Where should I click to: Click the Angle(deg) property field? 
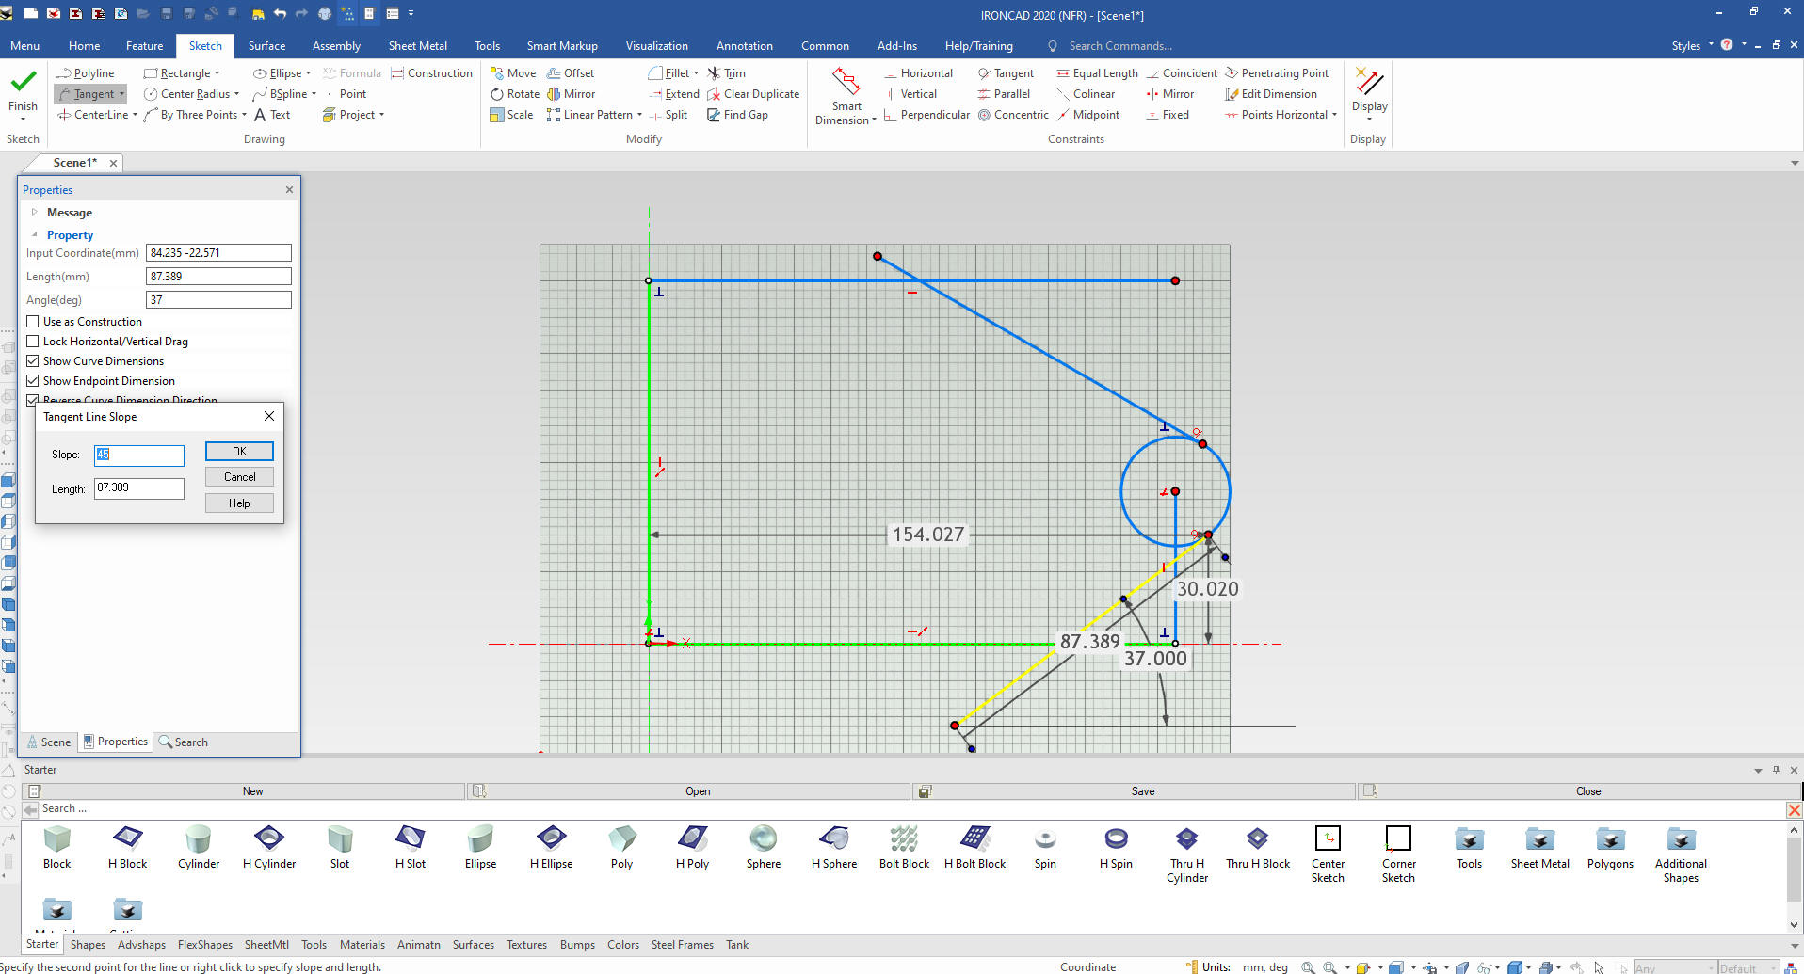coord(218,300)
